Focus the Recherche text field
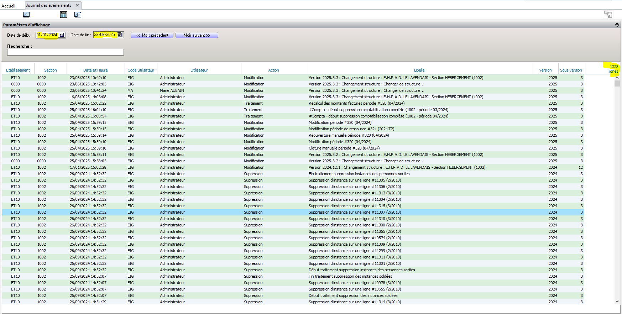This screenshot has width=622, height=314. [66, 52]
